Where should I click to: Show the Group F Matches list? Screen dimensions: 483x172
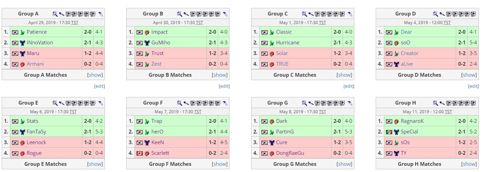coord(220,164)
